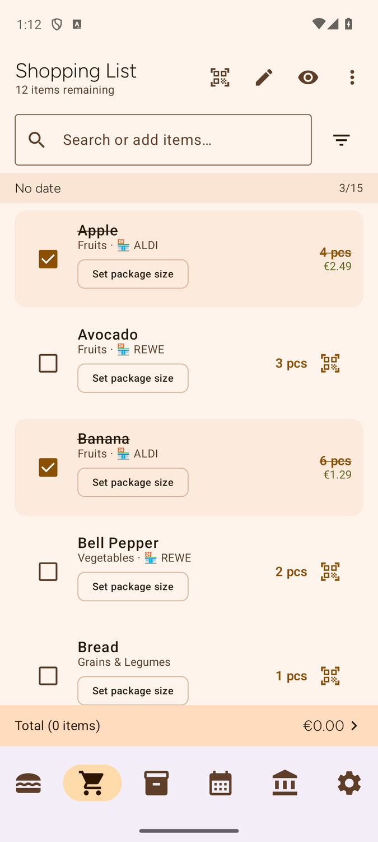Image resolution: width=378 pixels, height=842 pixels.
Task: Check off the Avocado item
Action: 48,363
